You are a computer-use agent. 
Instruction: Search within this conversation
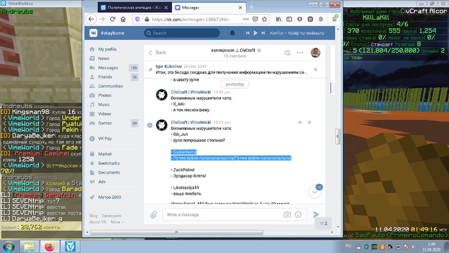[288, 53]
